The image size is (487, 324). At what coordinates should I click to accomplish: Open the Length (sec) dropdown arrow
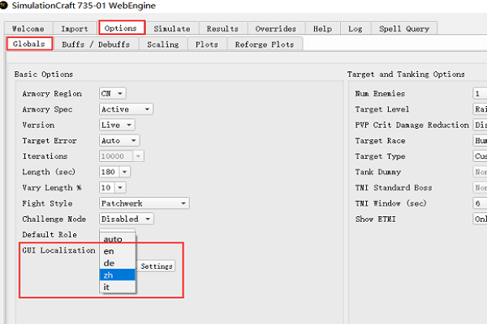(124, 172)
